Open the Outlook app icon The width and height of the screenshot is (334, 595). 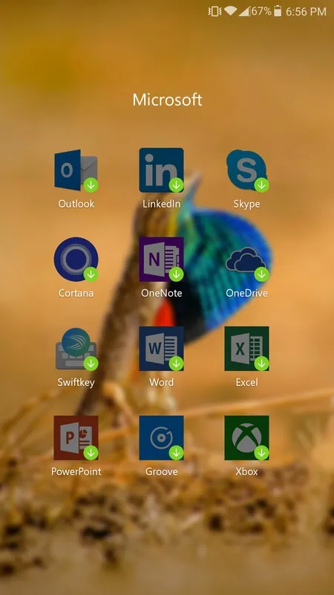pyautogui.click(x=76, y=170)
